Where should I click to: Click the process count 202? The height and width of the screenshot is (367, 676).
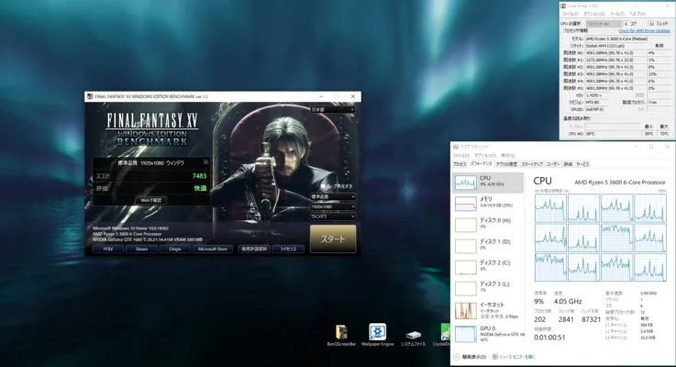(x=539, y=319)
